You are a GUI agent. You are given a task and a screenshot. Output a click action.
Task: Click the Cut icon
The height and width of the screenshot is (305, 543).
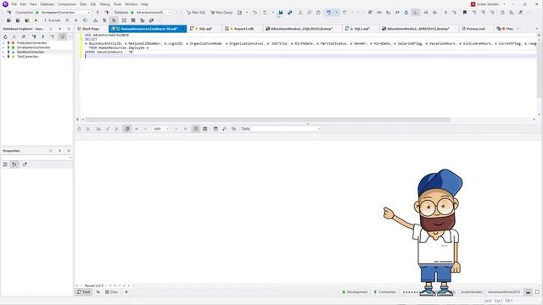[300, 13]
